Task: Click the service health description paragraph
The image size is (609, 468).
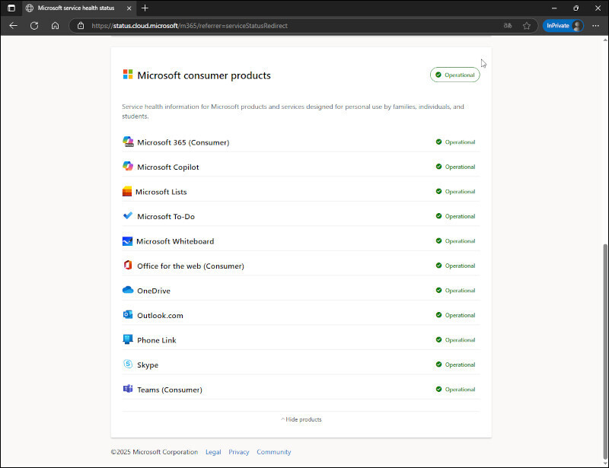Action: [293, 111]
